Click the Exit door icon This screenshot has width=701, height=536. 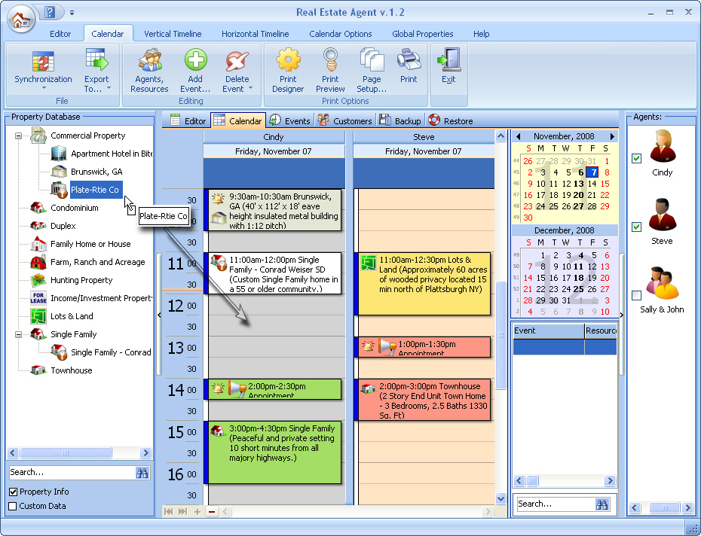click(449, 60)
